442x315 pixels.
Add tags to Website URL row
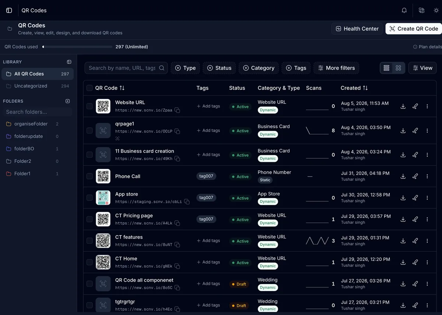(208, 106)
